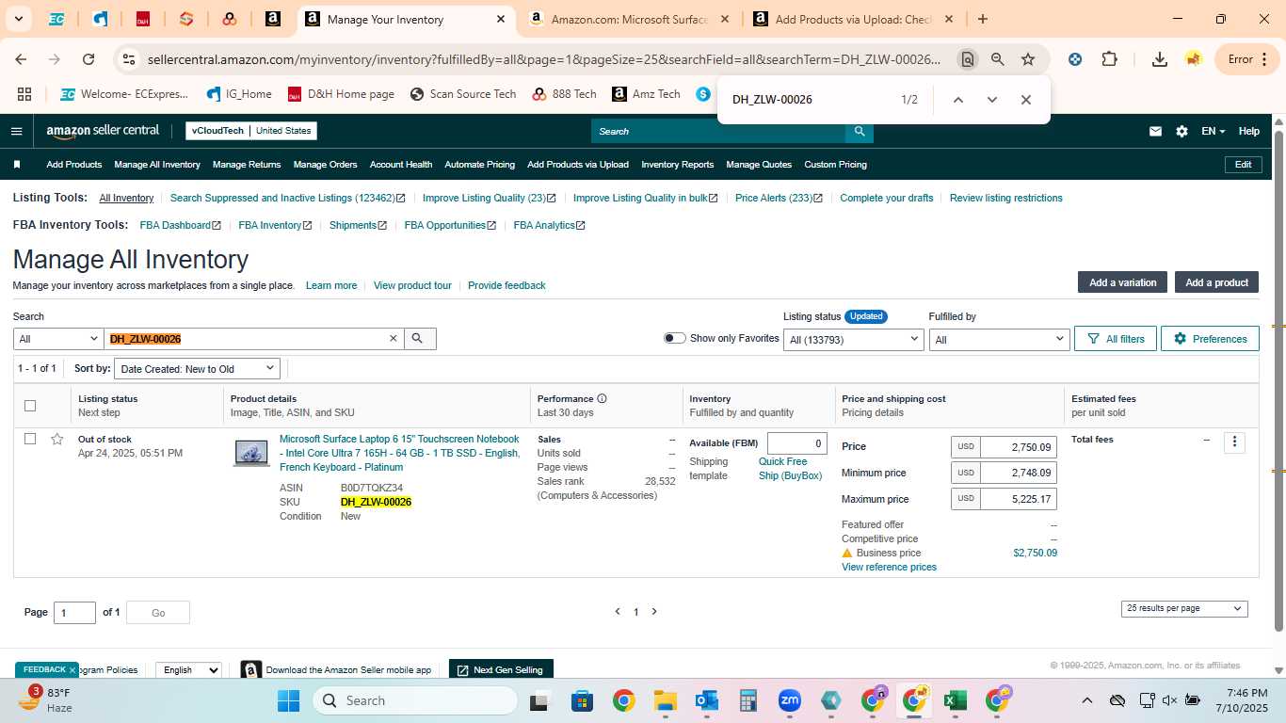Go to next results page arrow
This screenshot has width=1286, height=723.
click(x=654, y=612)
